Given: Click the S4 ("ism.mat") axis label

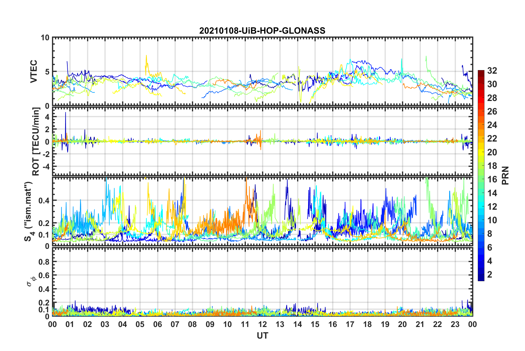Looking at the screenshot, I should click(28, 212).
